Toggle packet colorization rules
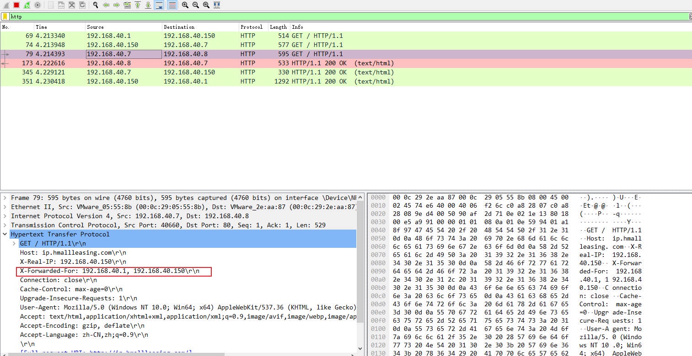This screenshot has height=356, width=692. [x=172, y=5]
